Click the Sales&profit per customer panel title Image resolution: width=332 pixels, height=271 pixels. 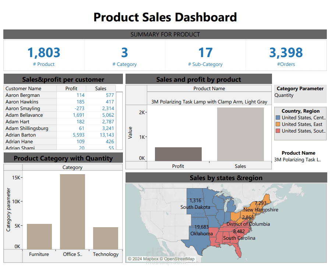coord(63,80)
